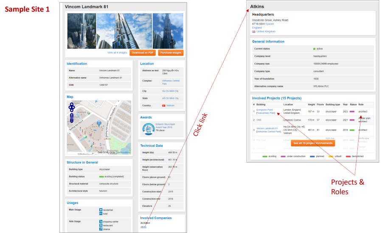Click the Alternative name value Vinhomes Landmark 81

[111, 78]
